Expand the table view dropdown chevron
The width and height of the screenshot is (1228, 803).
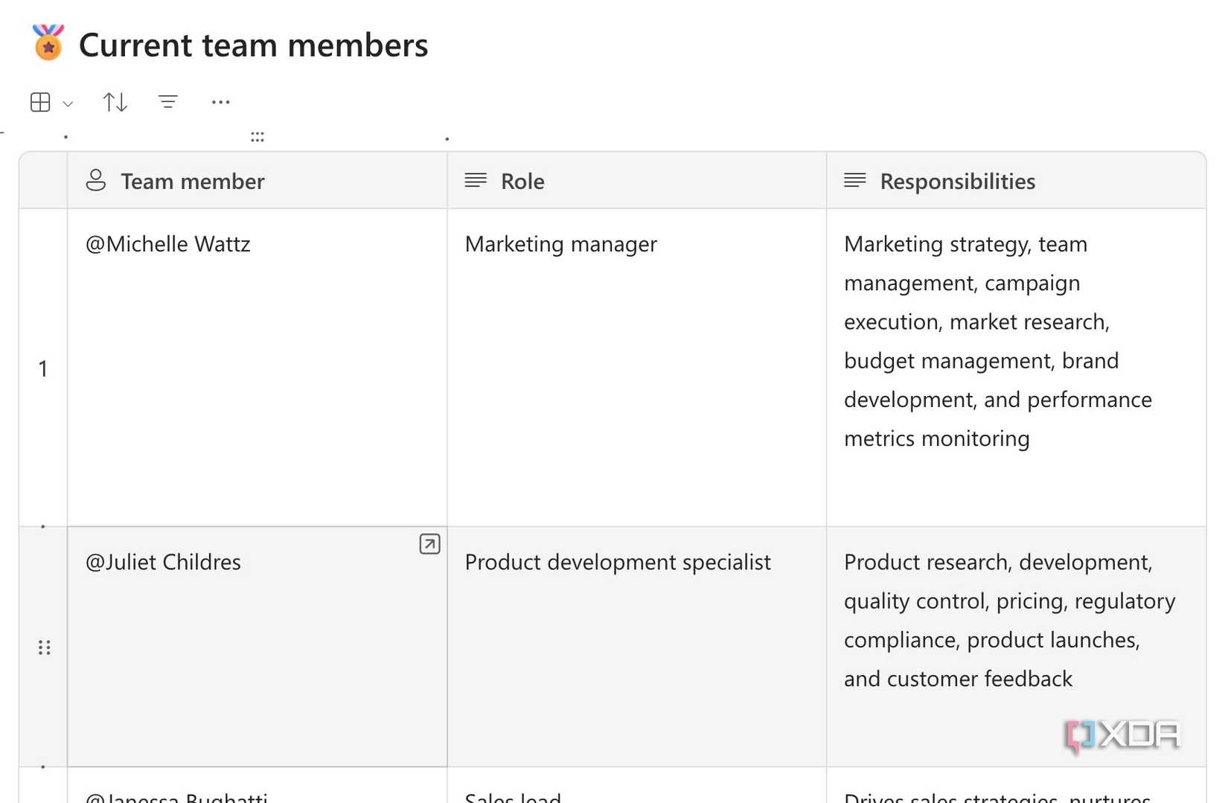[68, 103]
